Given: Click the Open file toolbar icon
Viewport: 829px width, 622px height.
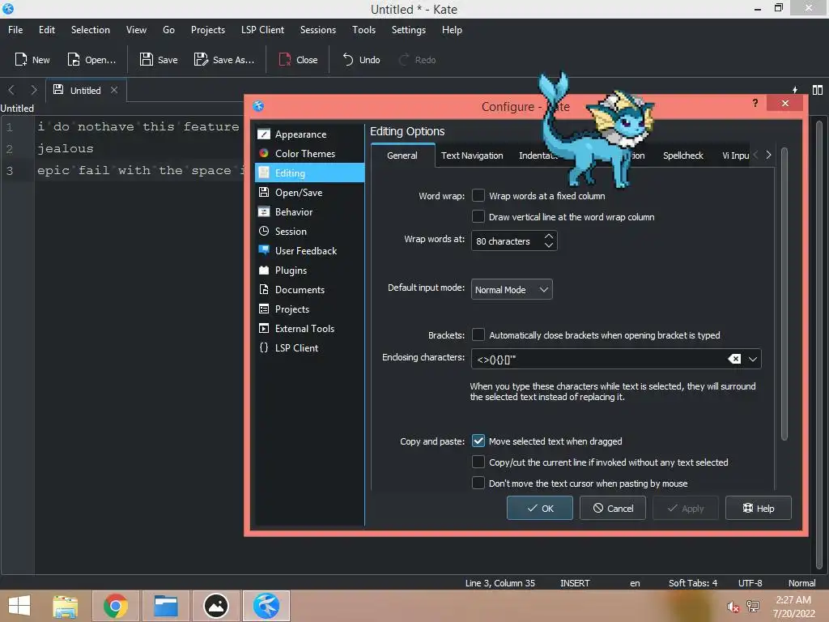Looking at the screenshot, I should pyautogui.click(x=74, y=59).
